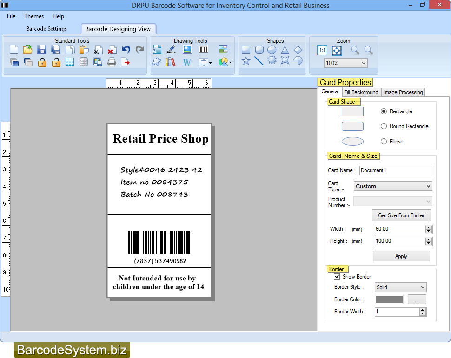Screen dimensions: 451x358
Task: Click the gray Border Color swatch
Action: tap(389, 299)
